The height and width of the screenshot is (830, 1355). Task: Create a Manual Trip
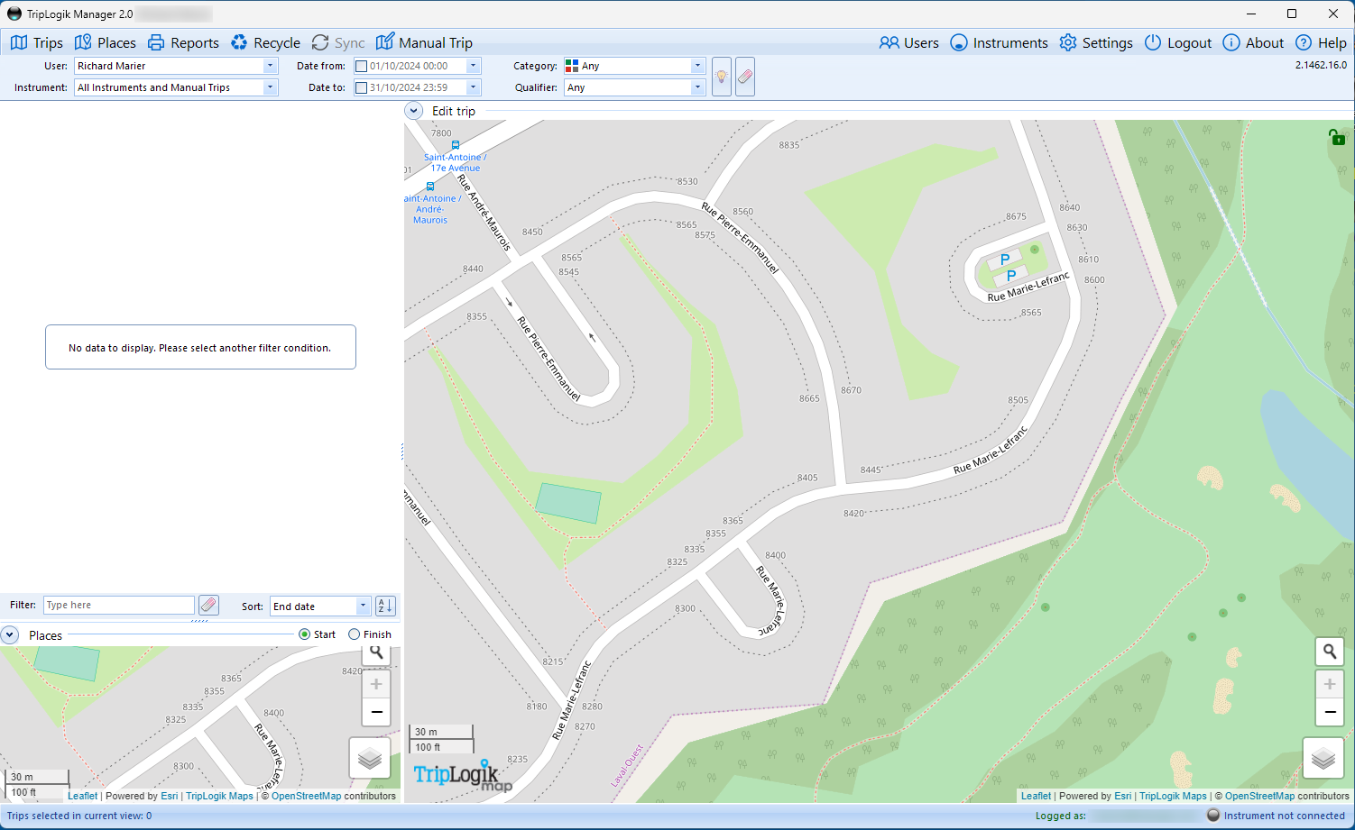424,42
